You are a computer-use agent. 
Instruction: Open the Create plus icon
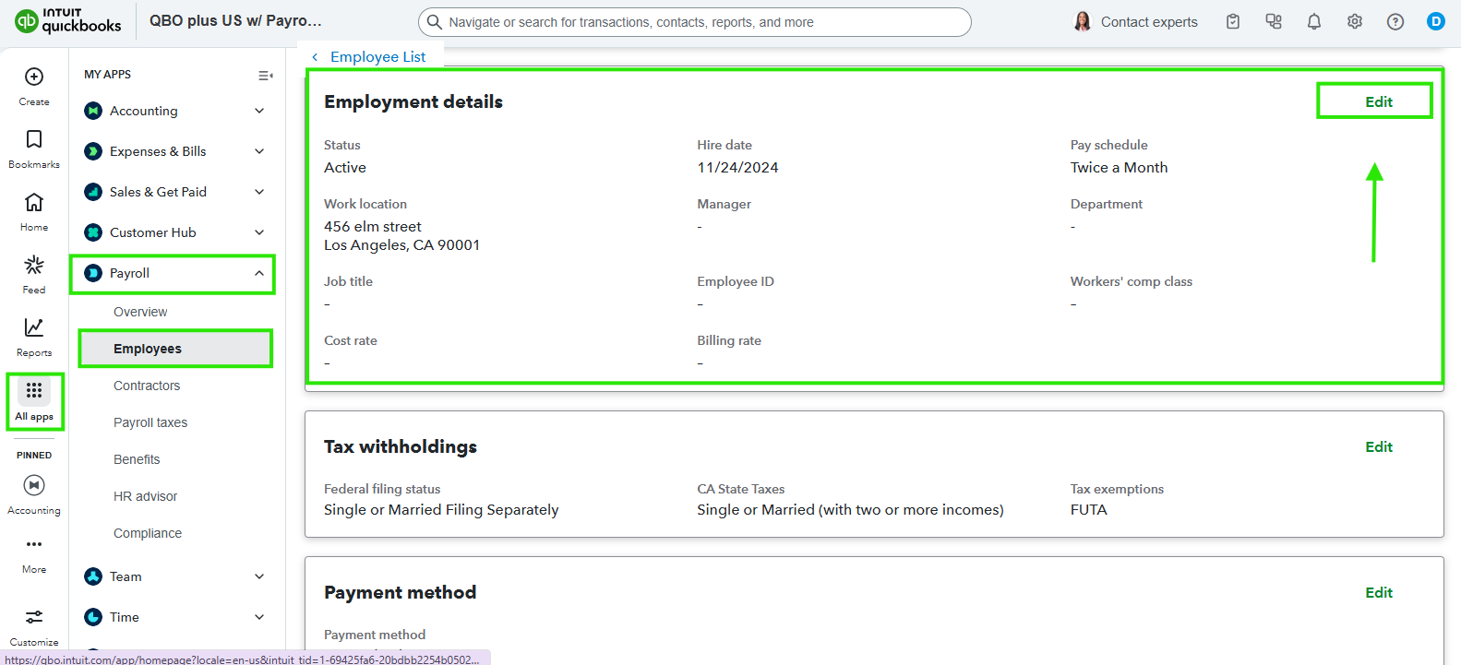[x=34, y=77]
